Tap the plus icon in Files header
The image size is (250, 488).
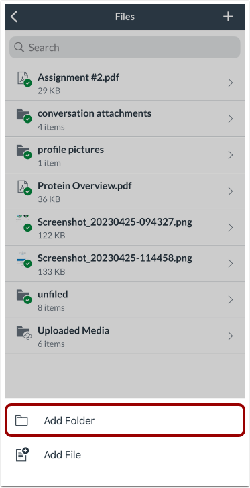coord(229,17)
